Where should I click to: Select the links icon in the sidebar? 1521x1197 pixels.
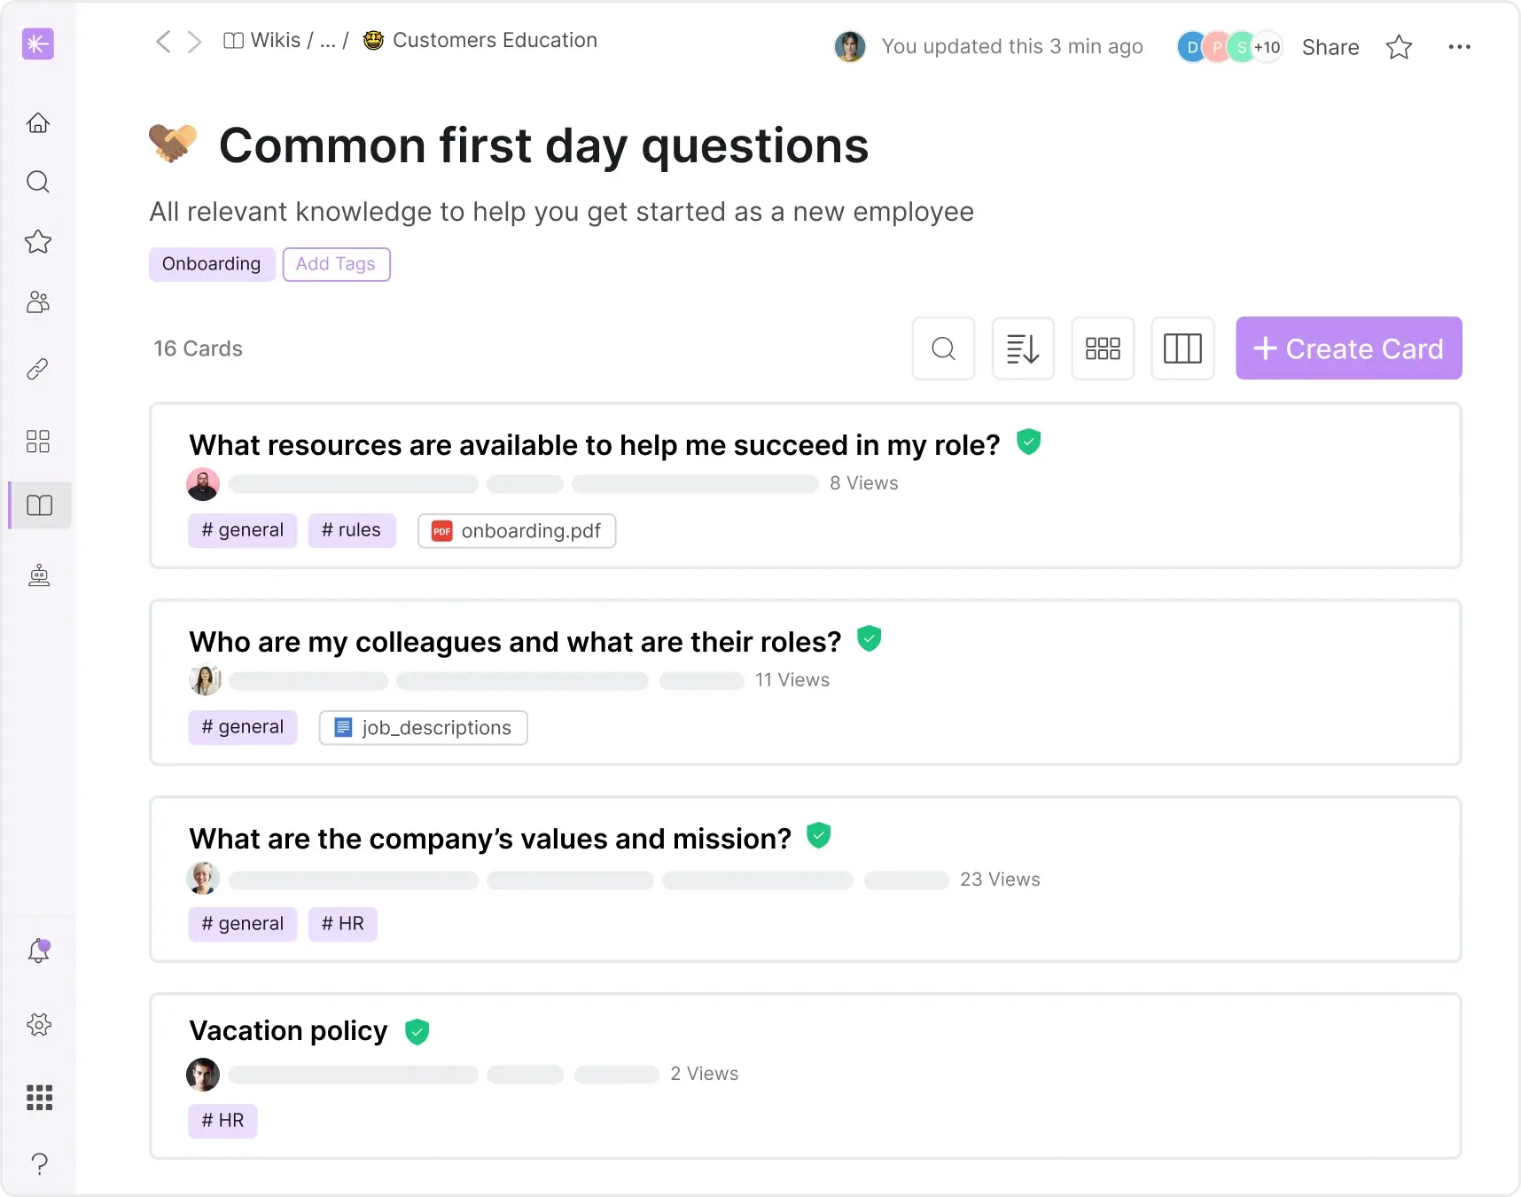pyautogui.click(x=38, y=368)
